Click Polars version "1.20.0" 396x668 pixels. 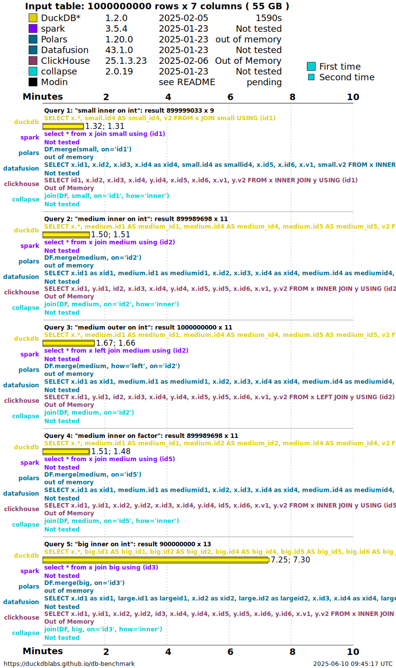pos(119,39)
